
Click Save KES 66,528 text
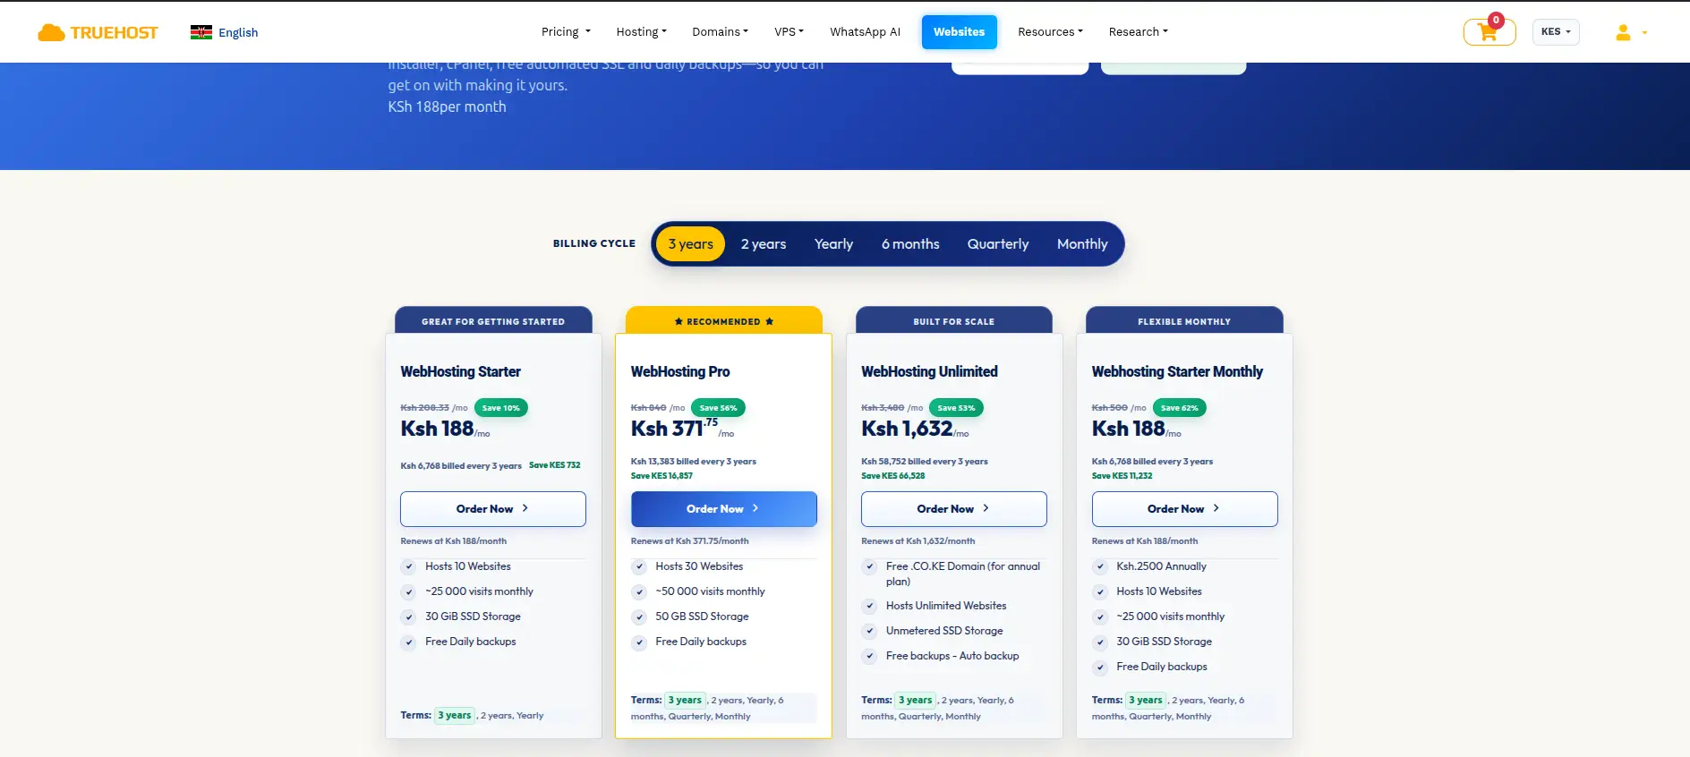click(x=892, y=476)
